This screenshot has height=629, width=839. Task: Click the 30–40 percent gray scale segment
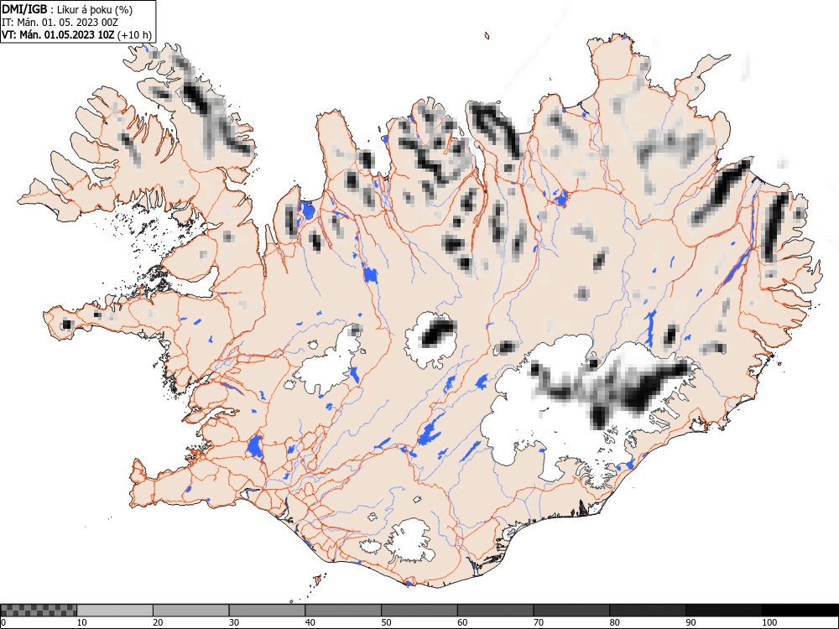(267, 611)
